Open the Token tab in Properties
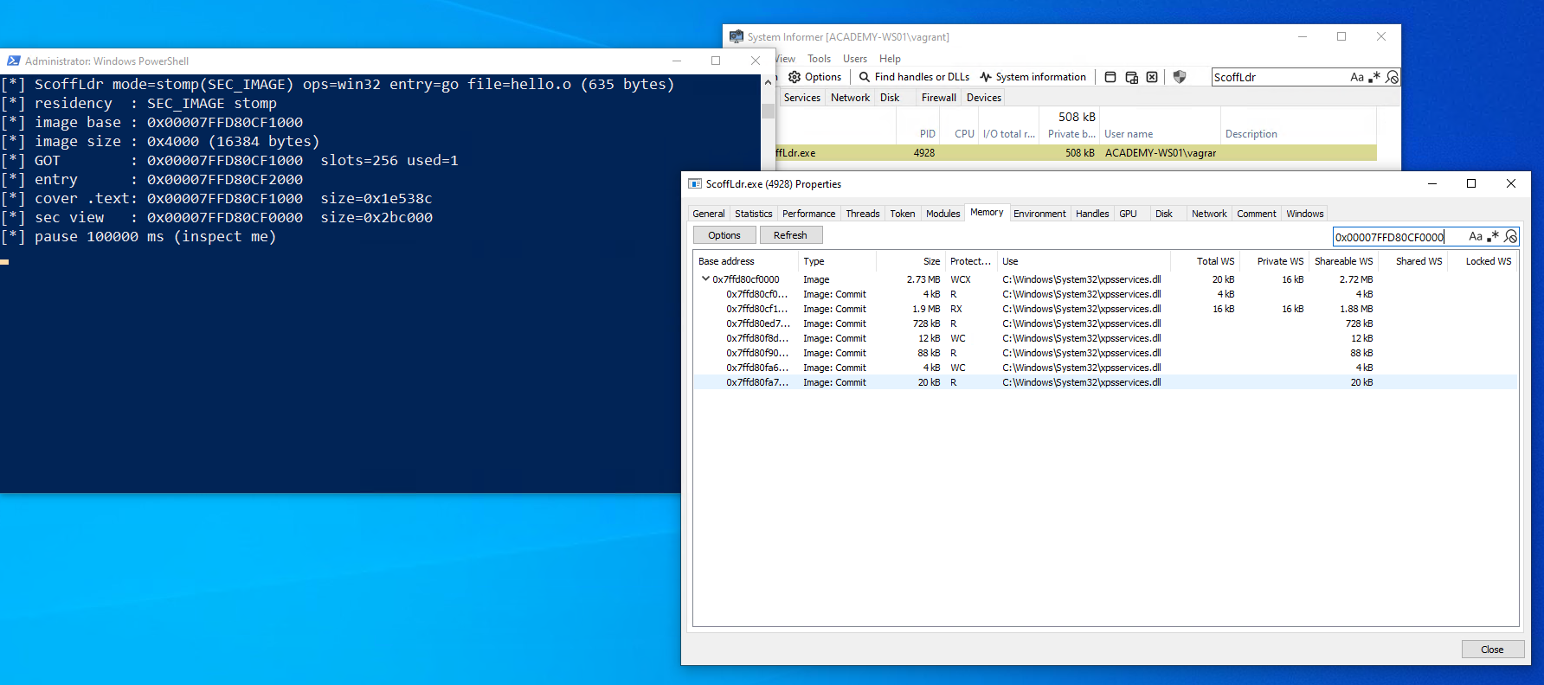Image resolution: width=1544 pixels, height=685 pixels. tap(903, 214)
